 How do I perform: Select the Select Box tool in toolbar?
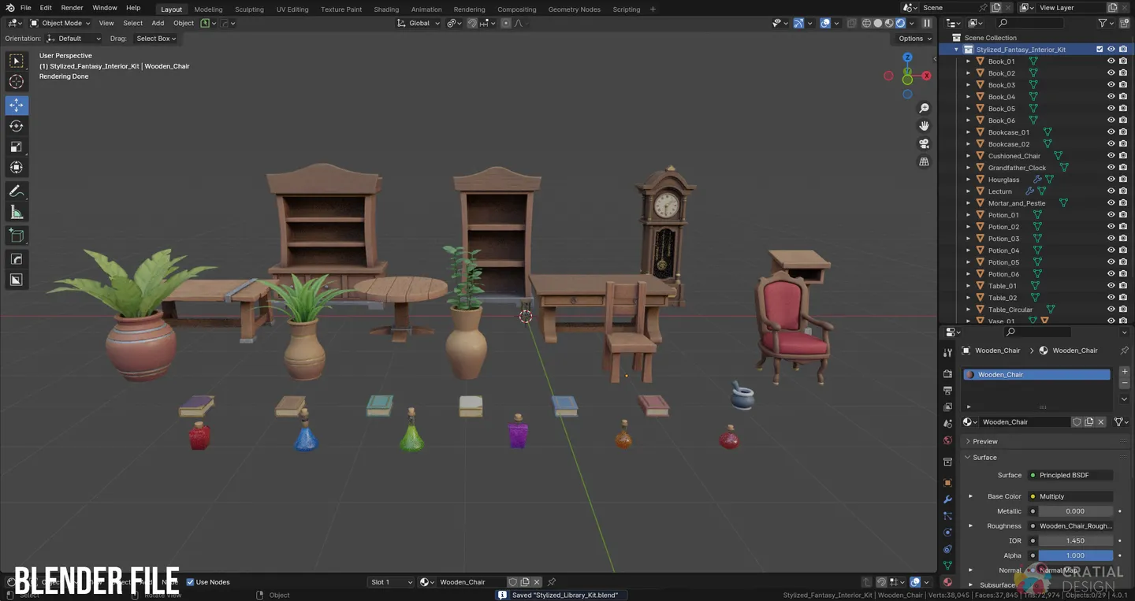coord(17,61)
